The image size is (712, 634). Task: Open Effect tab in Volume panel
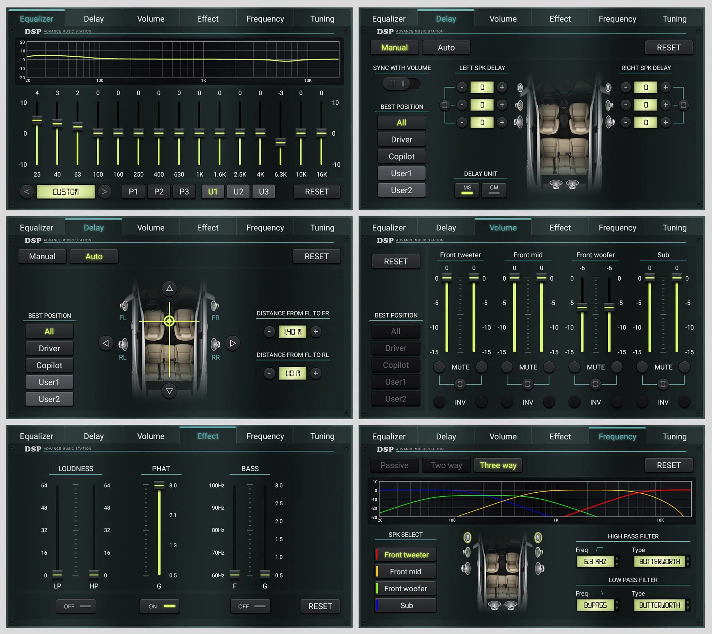[x=560, y=227]
